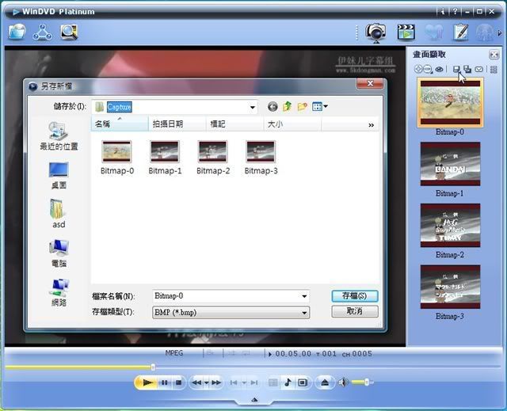Viewport: 507px width, 411px height.
Task: Click the yellow playback progress bar
Action: pyautogui.click(x=79, y=367)
